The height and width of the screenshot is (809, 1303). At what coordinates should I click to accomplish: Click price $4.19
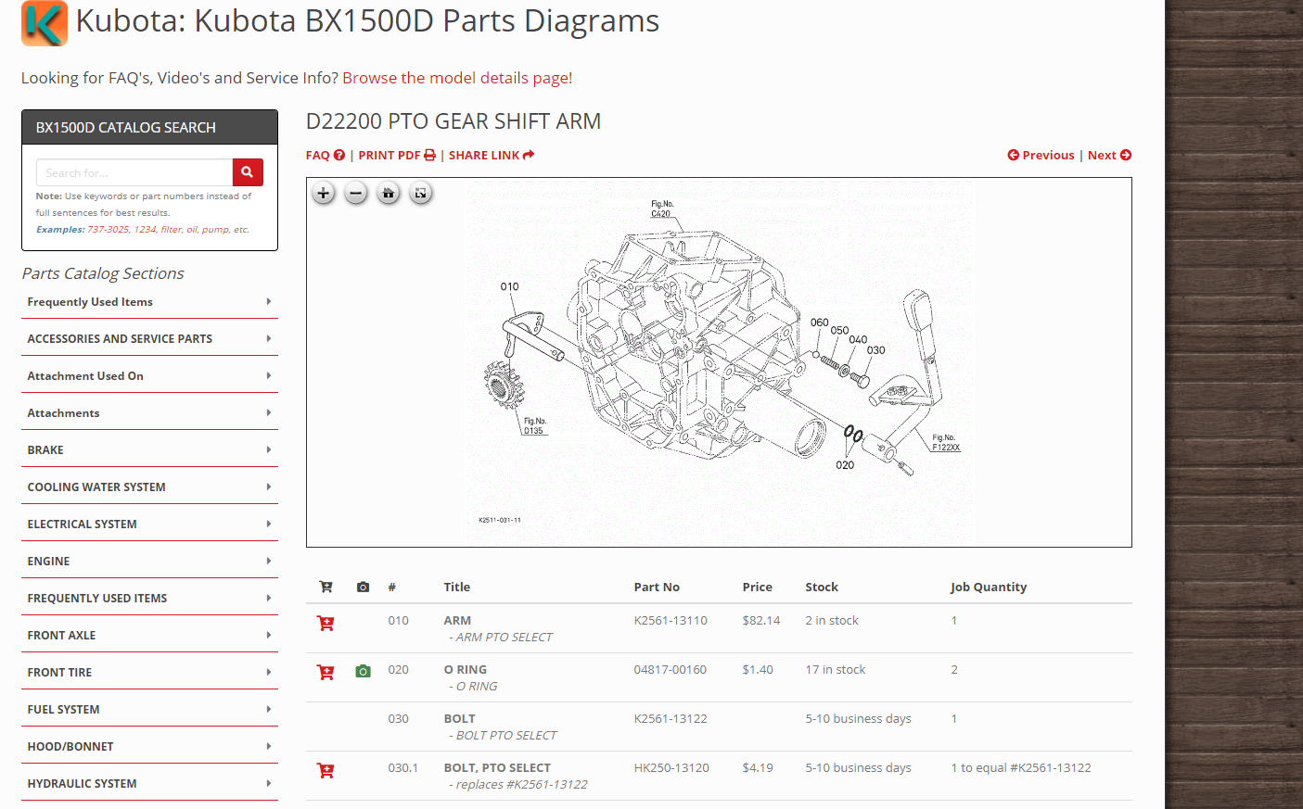point(757,767)
